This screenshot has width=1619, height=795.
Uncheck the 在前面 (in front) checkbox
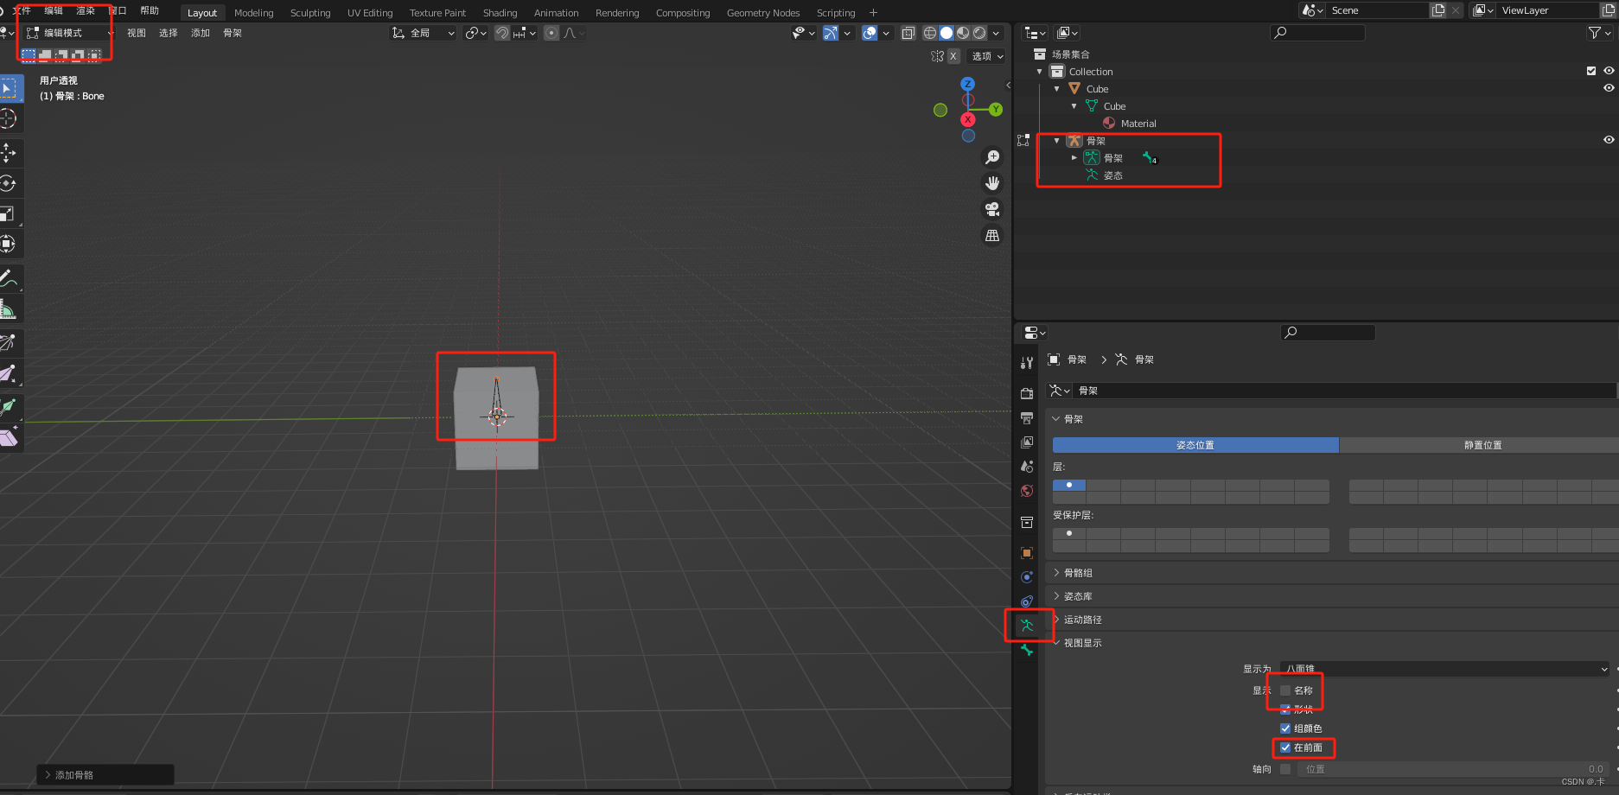1285,747
